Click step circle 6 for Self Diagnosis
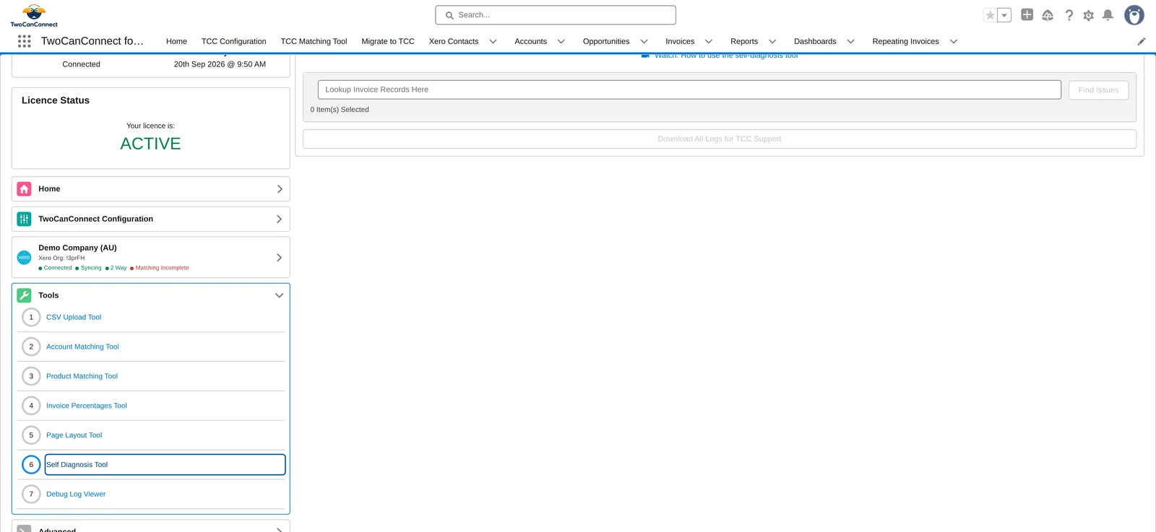 click(31, 465)
